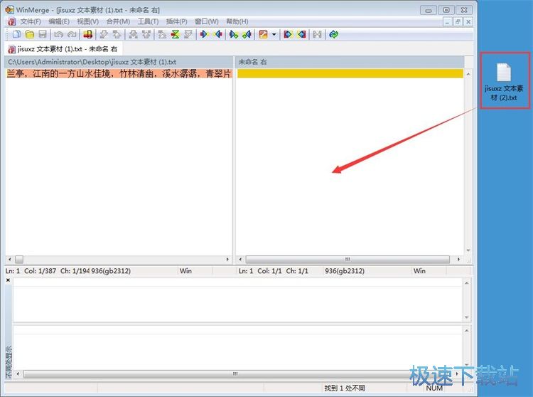Image resolution: width=533 pixels, height=397 pixels.
Task: Click Copy left and advance icon
Action: tap(247, 34)
